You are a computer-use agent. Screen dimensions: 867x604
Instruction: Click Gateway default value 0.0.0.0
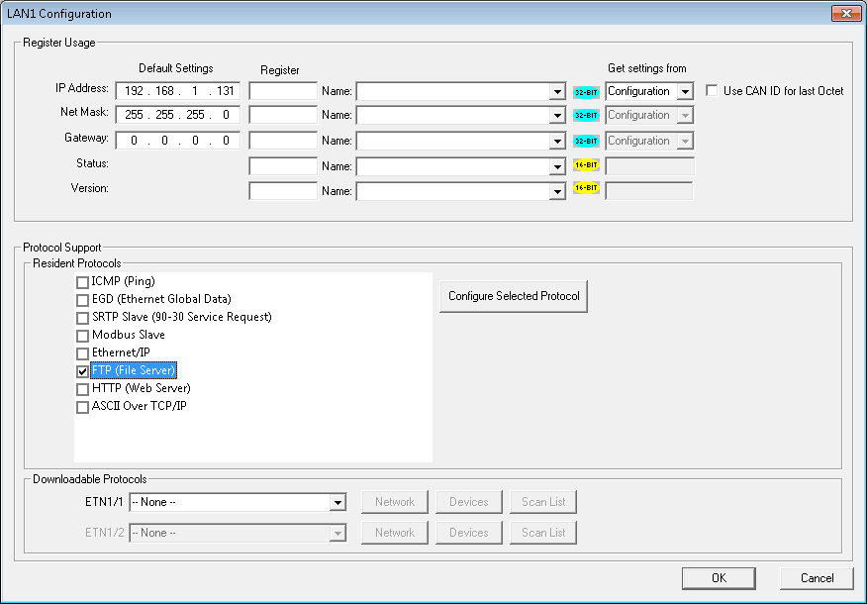[178, 141]
